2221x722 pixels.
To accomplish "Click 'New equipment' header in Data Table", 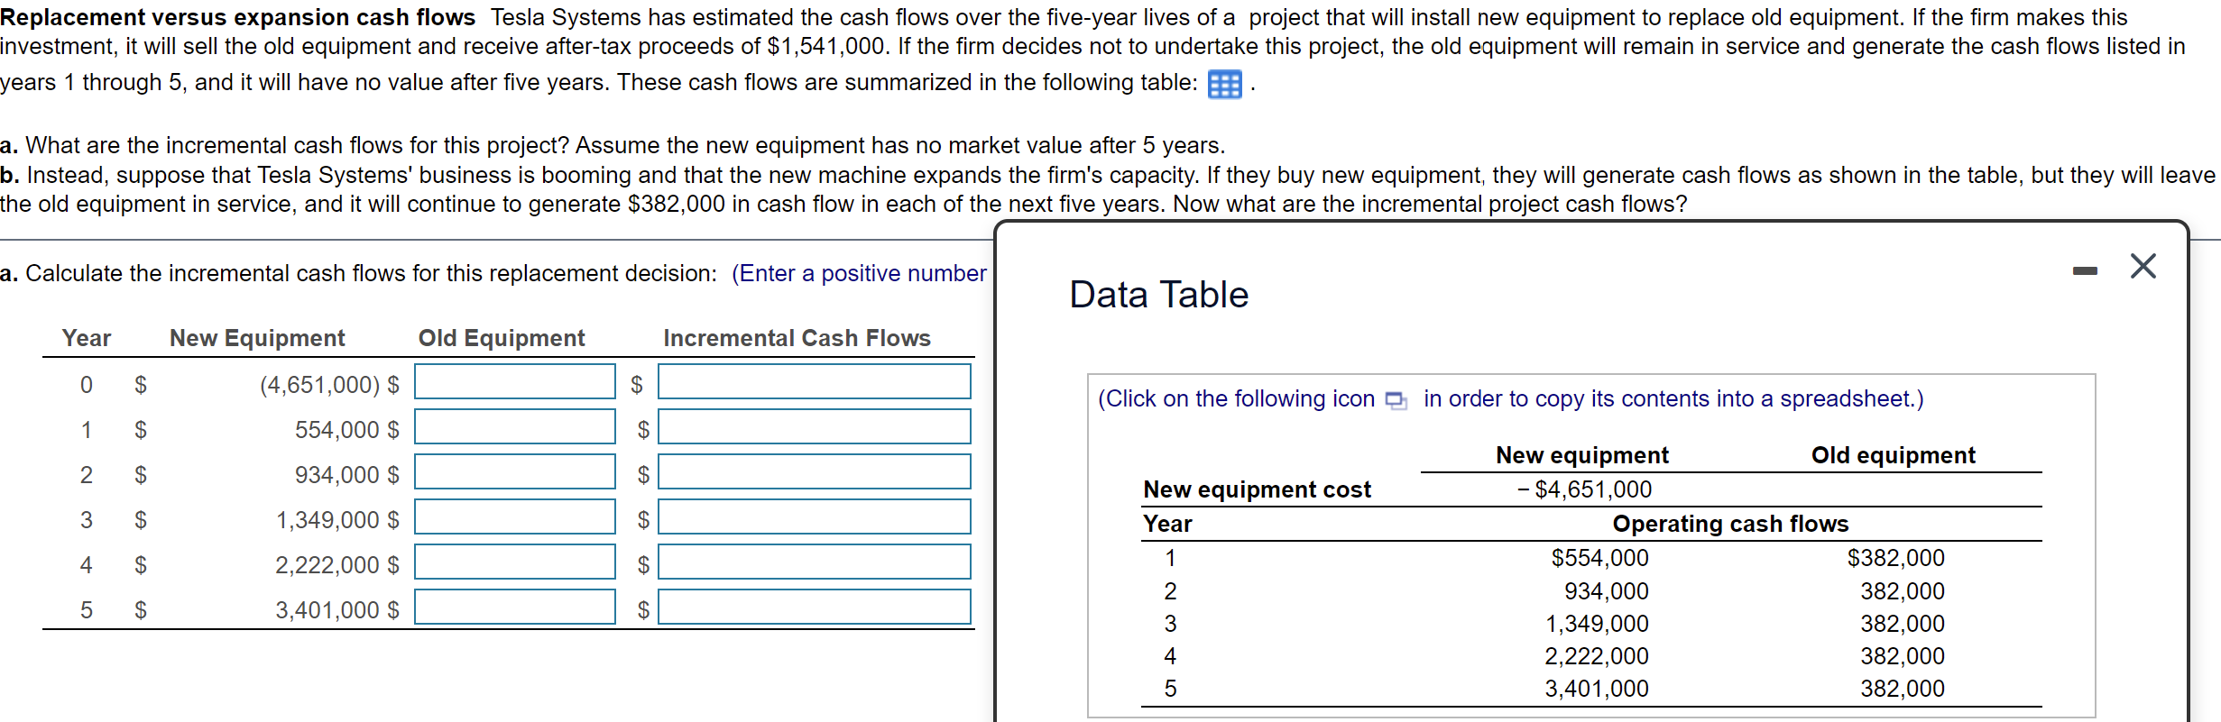I will (1582, 455).
